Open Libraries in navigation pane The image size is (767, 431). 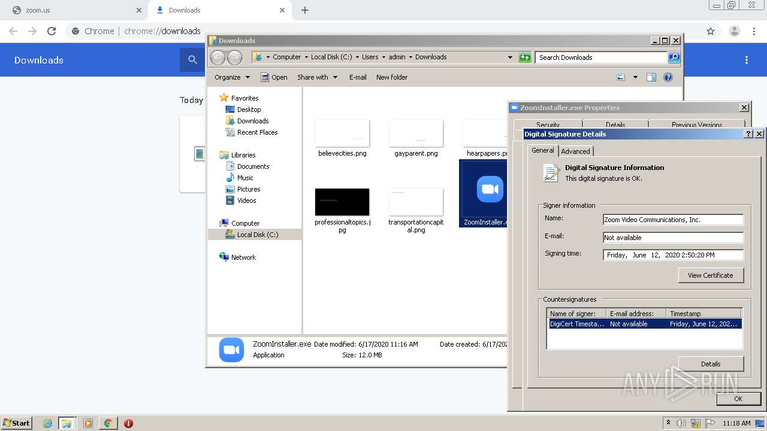coord(243,155)
